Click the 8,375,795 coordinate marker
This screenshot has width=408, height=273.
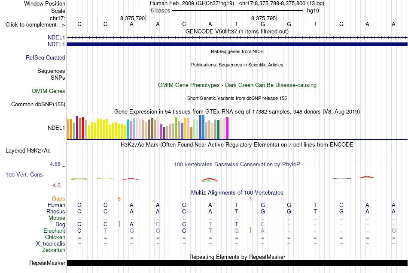(263, 18)
